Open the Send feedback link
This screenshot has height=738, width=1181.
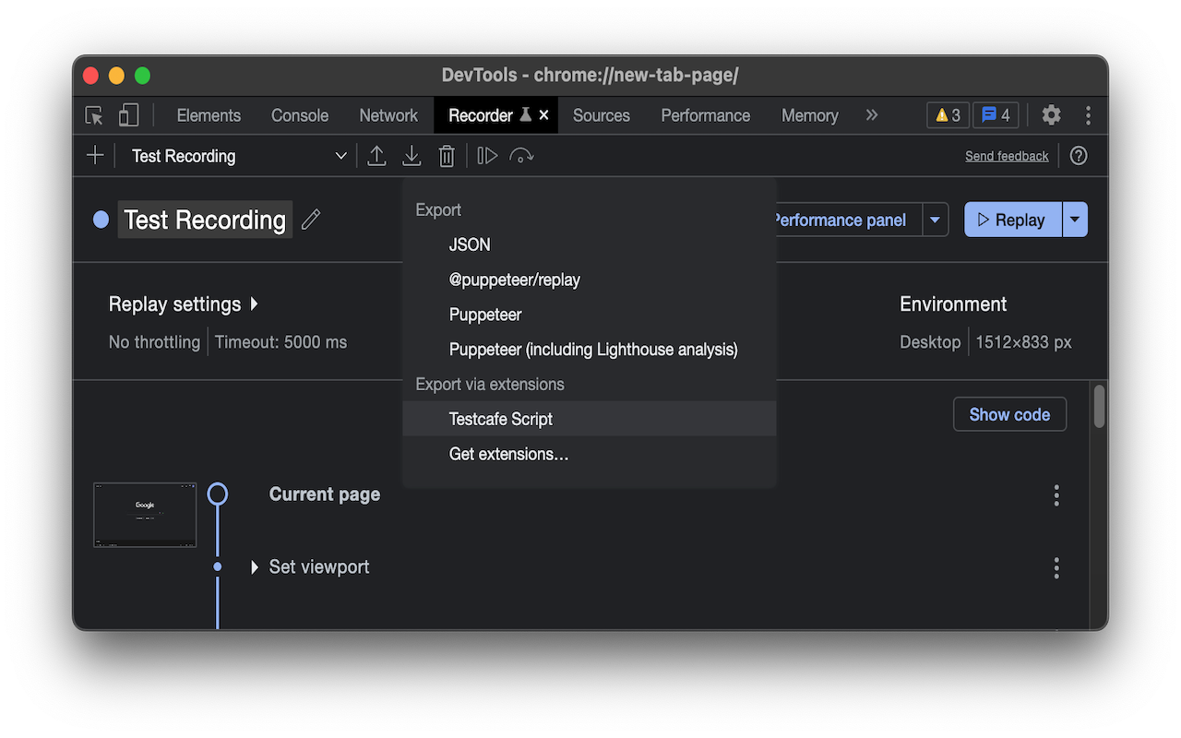1007,155
